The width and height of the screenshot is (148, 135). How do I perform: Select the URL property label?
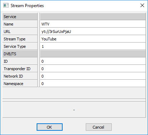pos(20,32)
